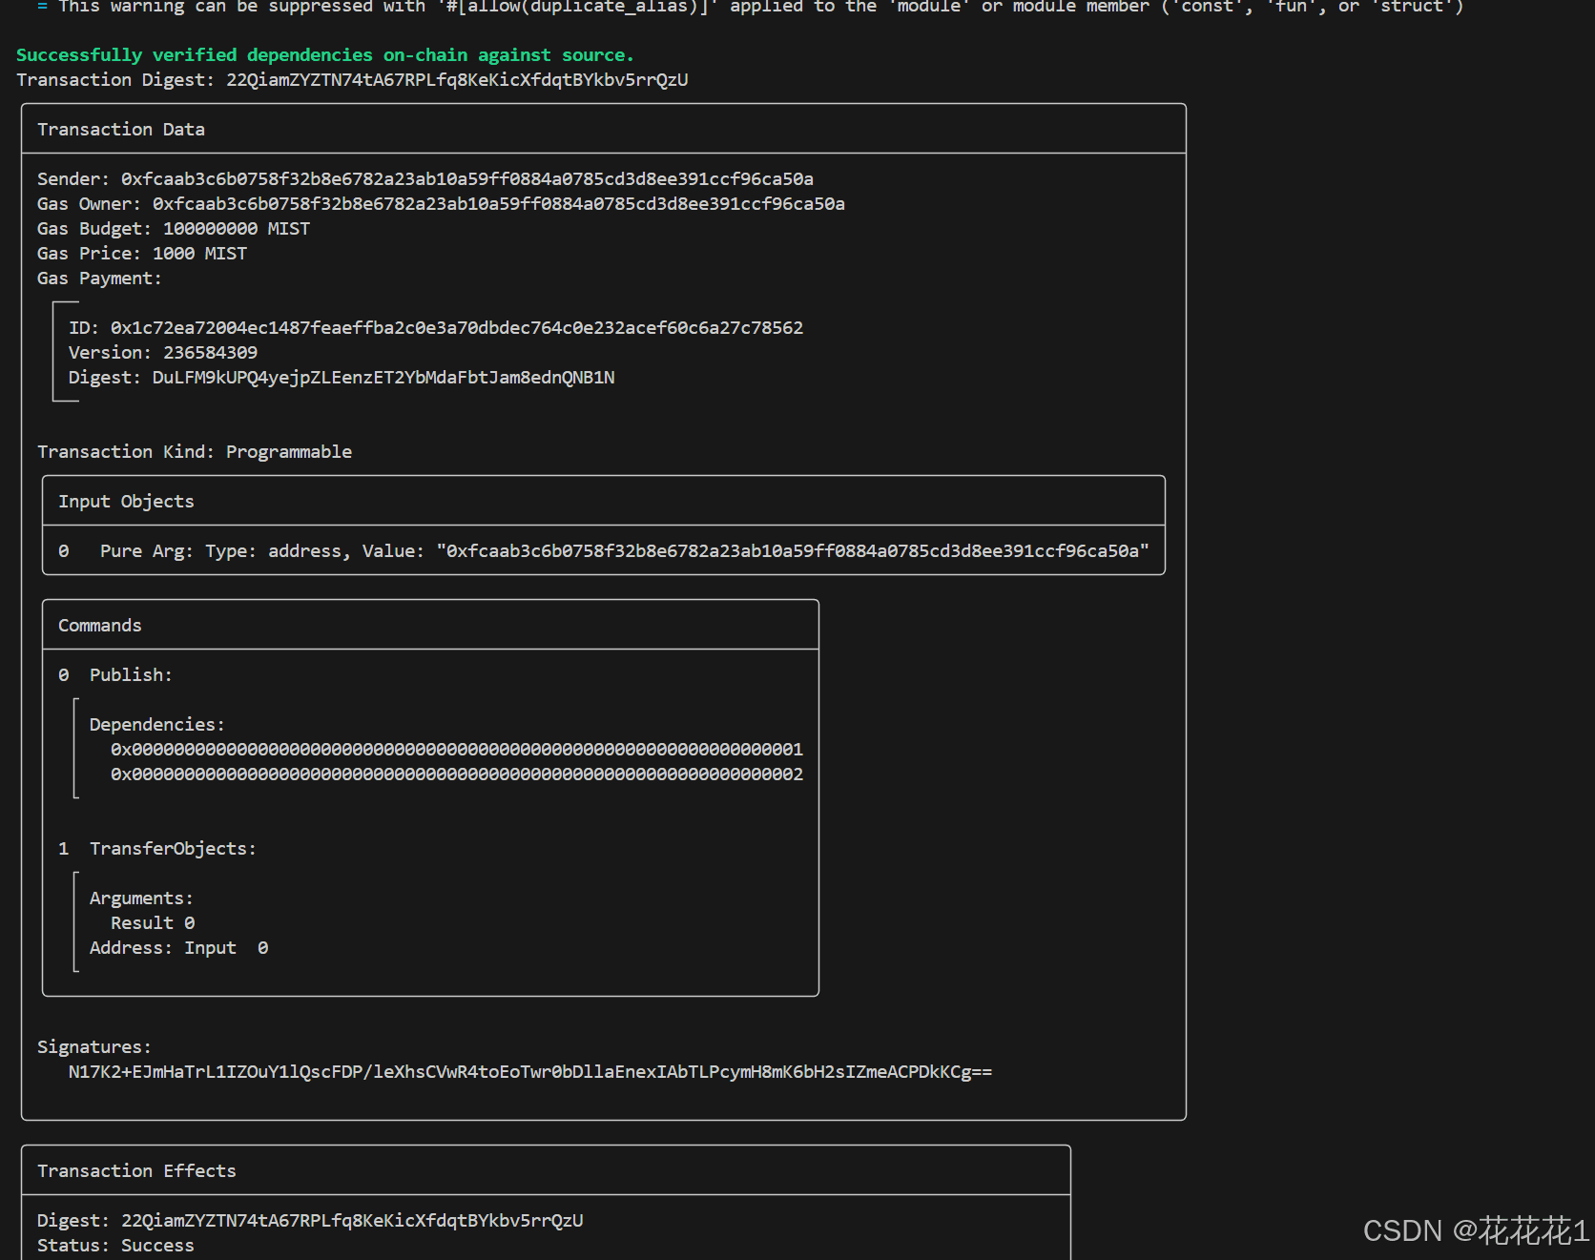Viewport: 1595px width, 1260px height.
Task: Click the Transaction Kind Programmable line
Action: [195, 452]
